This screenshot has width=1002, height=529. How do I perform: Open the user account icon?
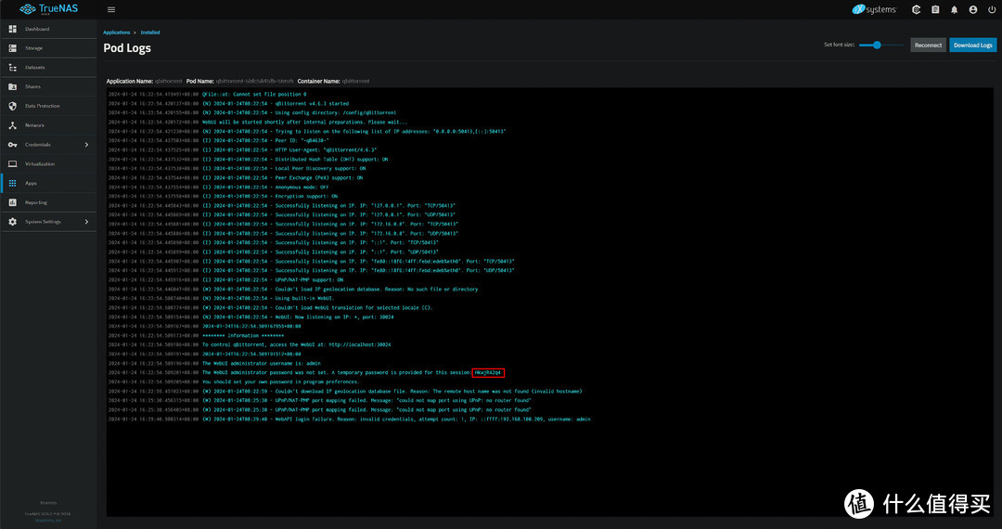click(973, 9)
